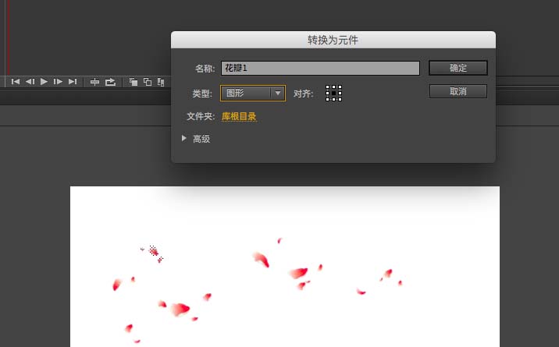Set registration point to bottom-right corner

coord(340,99)
